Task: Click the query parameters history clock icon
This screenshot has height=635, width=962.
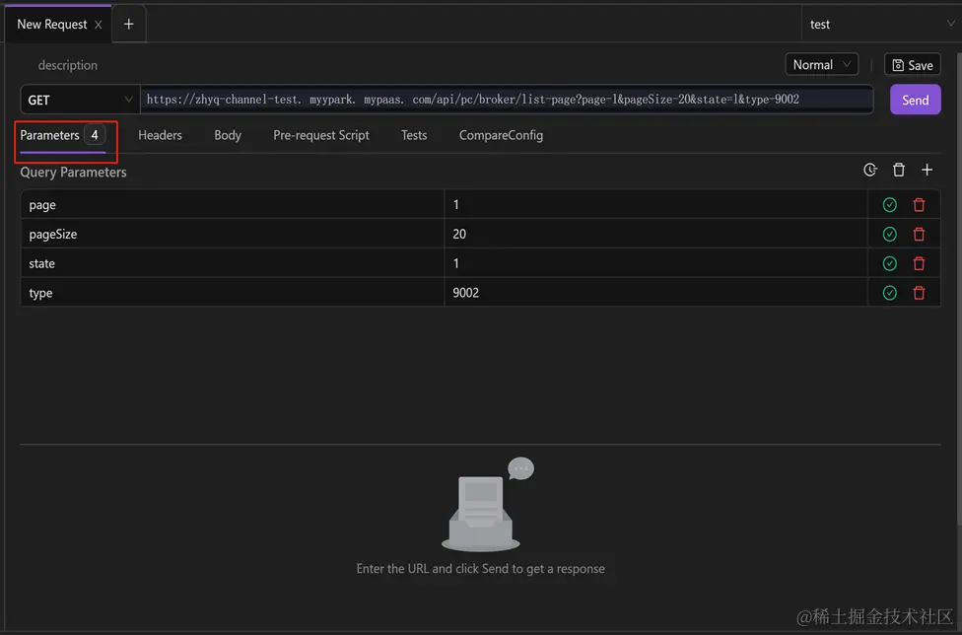Action: click(x=870, y=170)
